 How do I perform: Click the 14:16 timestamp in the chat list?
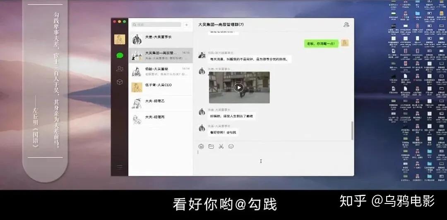coord(186,53)
